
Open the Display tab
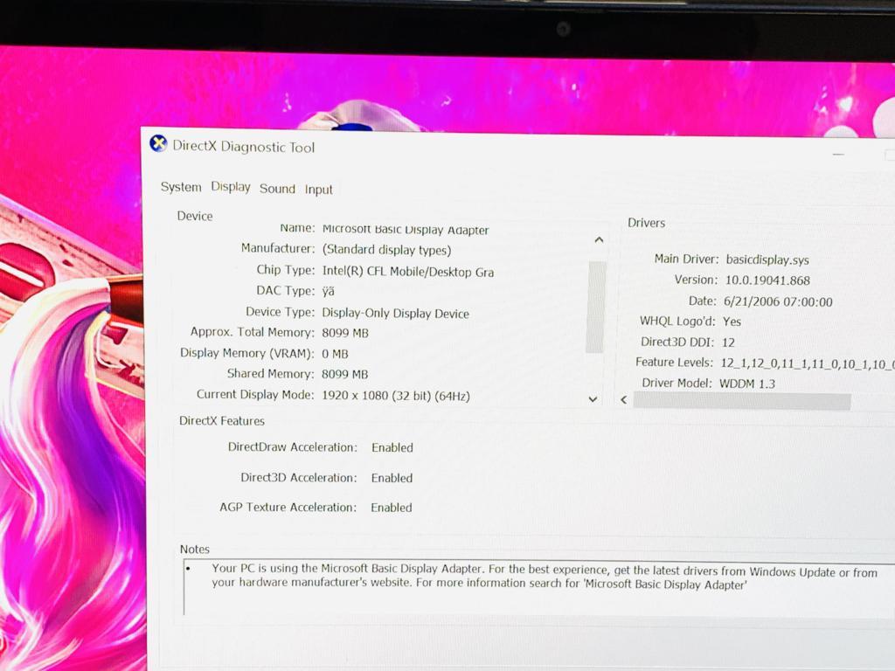[x=231, y=187]
